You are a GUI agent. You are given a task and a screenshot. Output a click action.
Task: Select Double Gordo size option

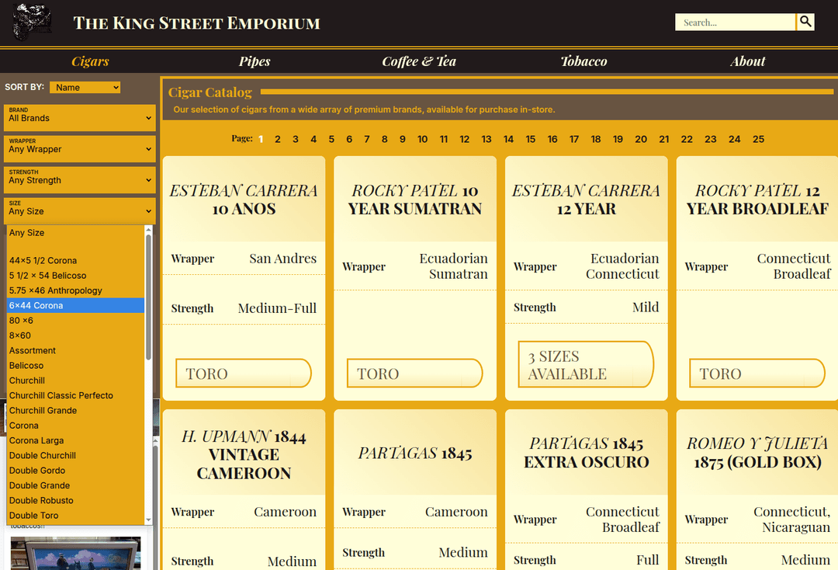pos(75,470)
